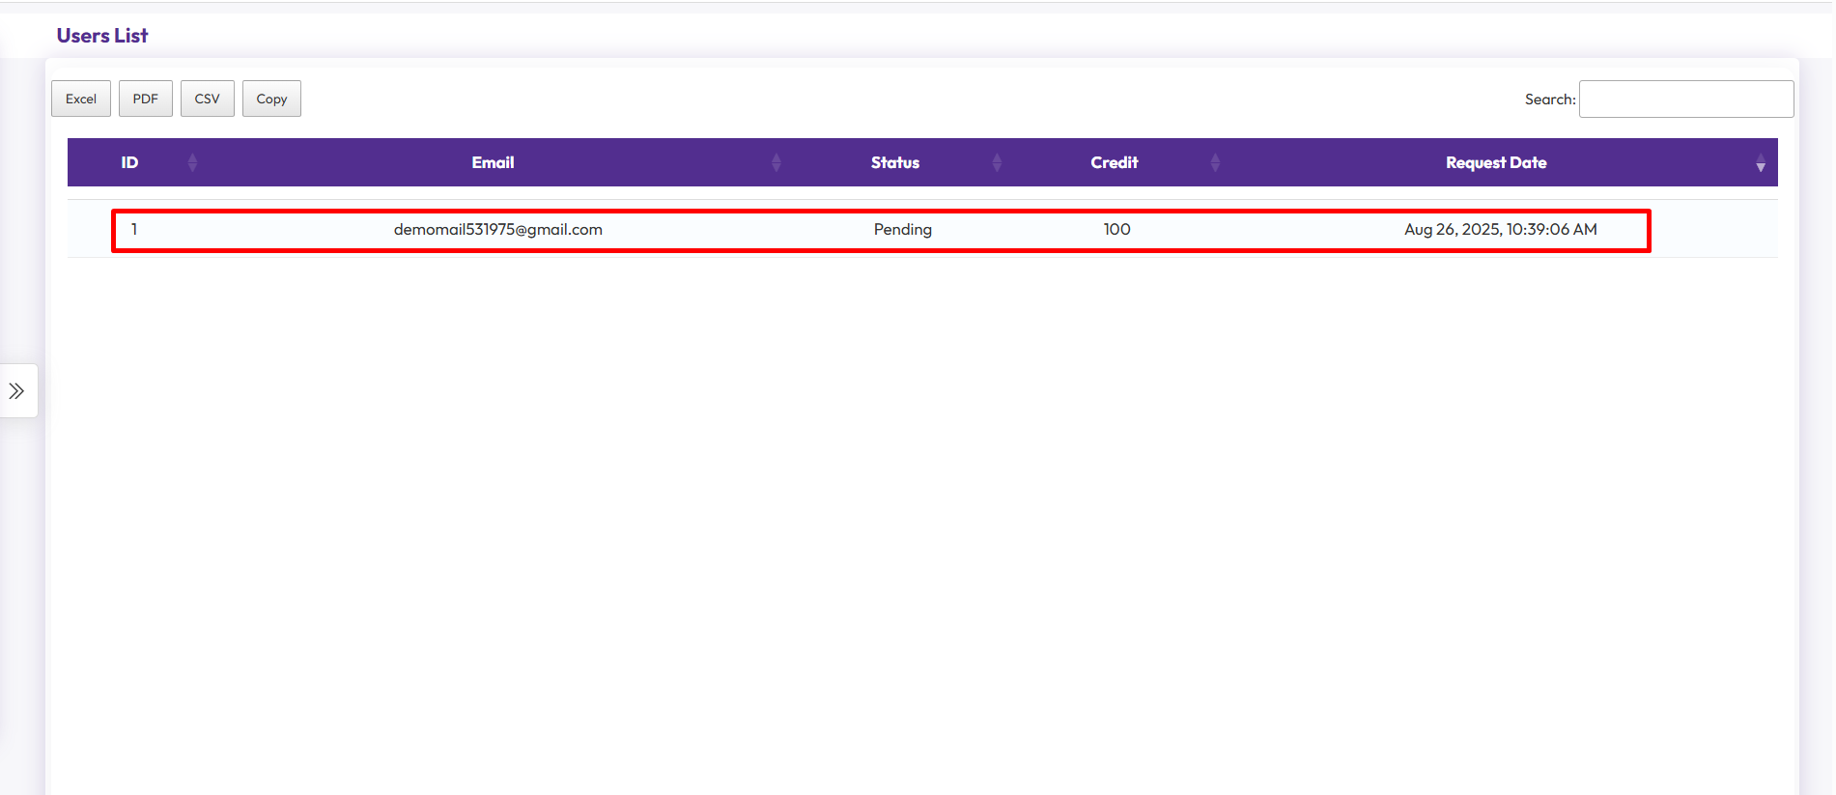Click the Request Date sort arrow icon
The width and height of the screenshot is (1836, 795).
point(1760,163)
